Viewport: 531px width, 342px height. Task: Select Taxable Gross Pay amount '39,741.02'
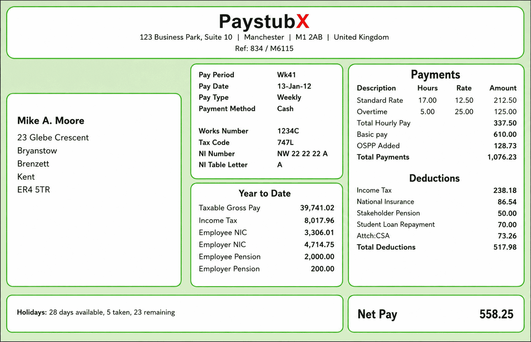317,208
